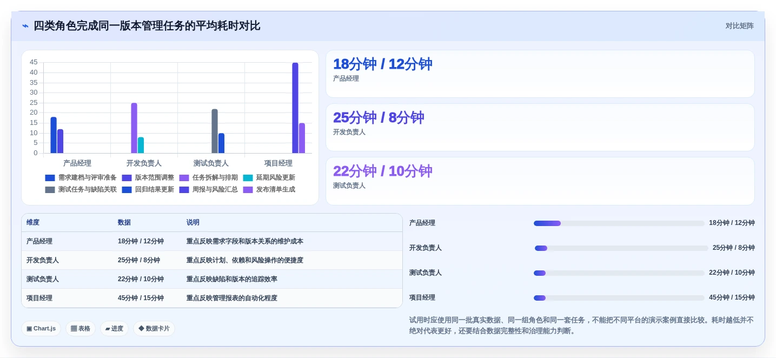Click description 重点反映计划、依赖和风险操作的便捷度
The height and width of the screenshot is (358, 776).
245,260
